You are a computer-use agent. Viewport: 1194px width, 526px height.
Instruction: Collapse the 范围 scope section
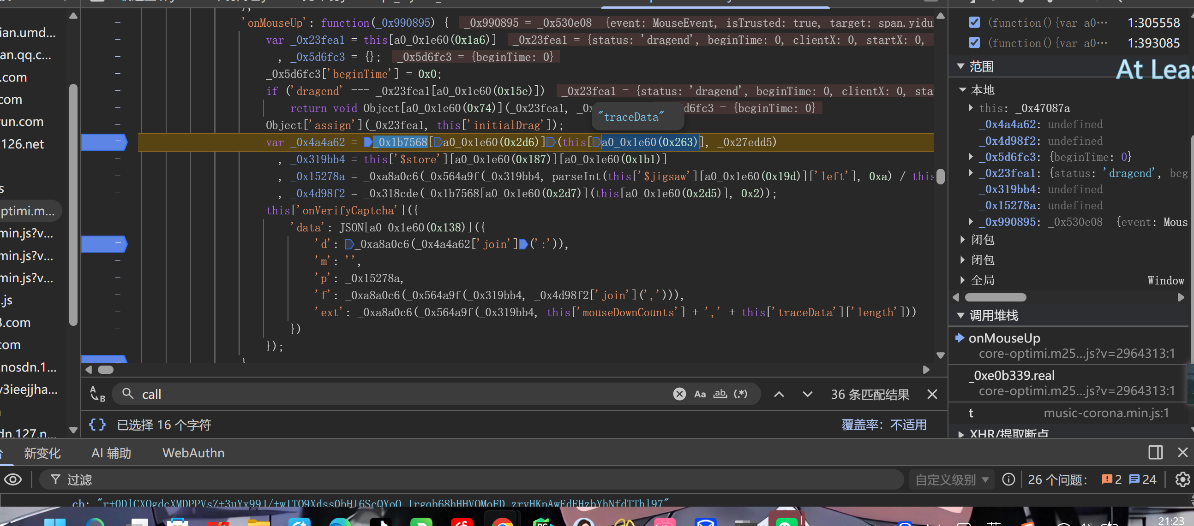960,67
